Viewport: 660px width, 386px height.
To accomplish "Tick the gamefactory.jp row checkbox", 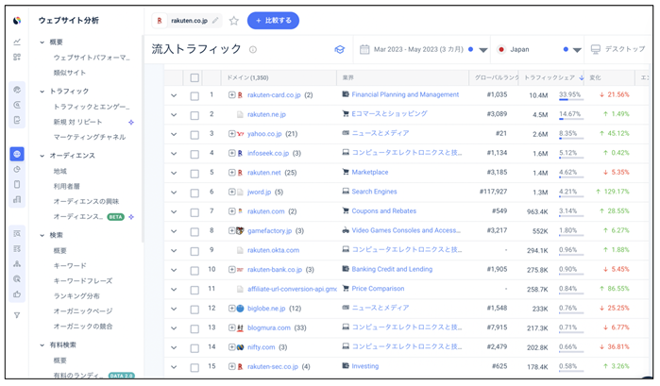I will point(195,231).
